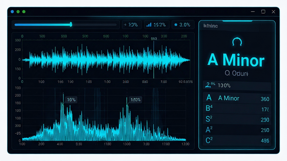The width and height of the screenshot is (287, 161).
Task: Click the "10%" peak label on the spectrum
Action: pyautogui.click(x=71, y=100)
